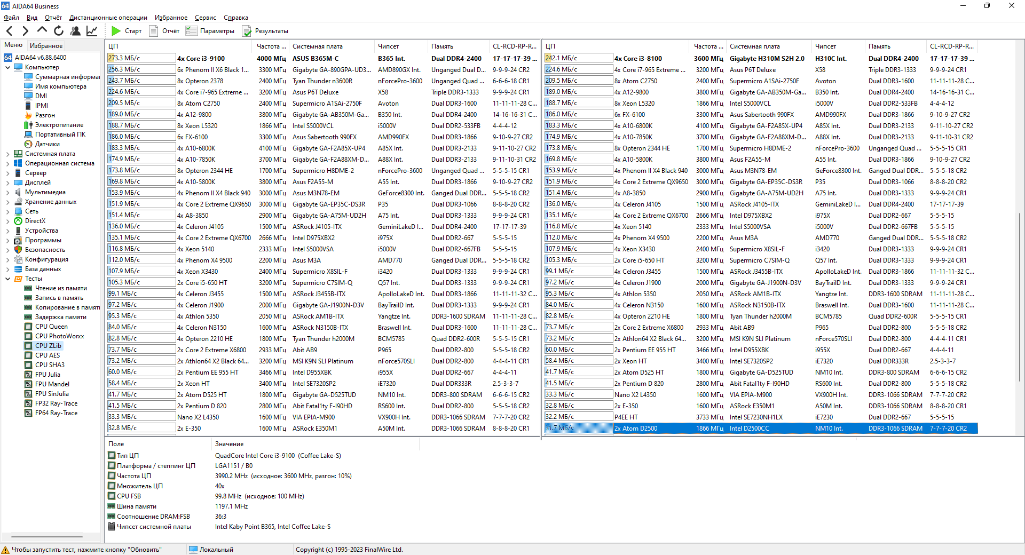Expand the Мультимедиа tree node
Viewport: 1025px width, 555px height.
8,192
